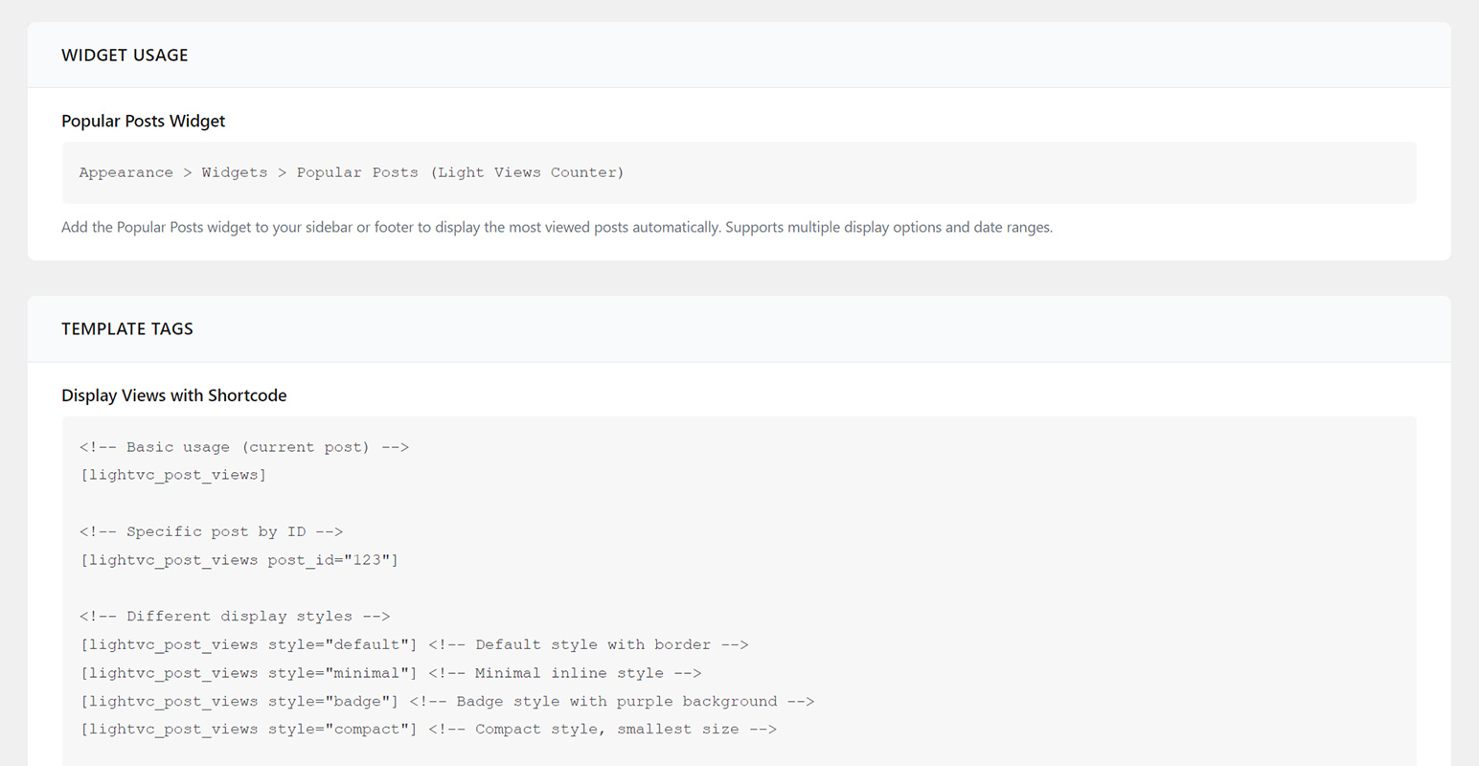Click the style="badge" shortcode
This screenshot has height=766, width=1479.
click(x=239, y=702)
